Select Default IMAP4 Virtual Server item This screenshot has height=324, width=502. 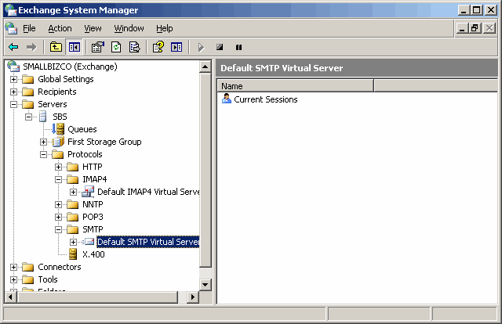click(148, 192)
